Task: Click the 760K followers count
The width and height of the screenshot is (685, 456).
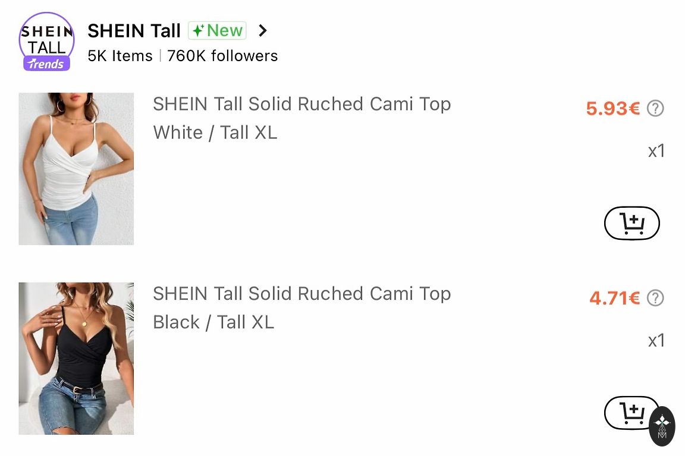Action: point(222,56)
